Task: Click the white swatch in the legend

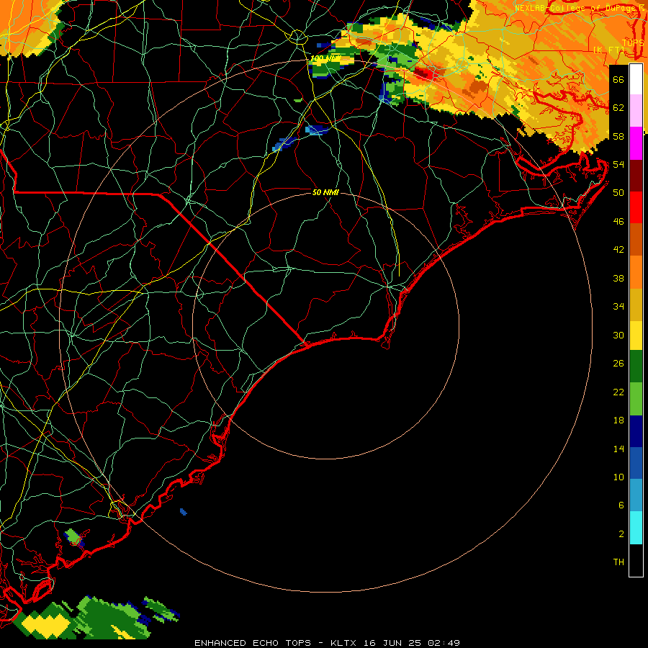Action: [x=636, y=79]
